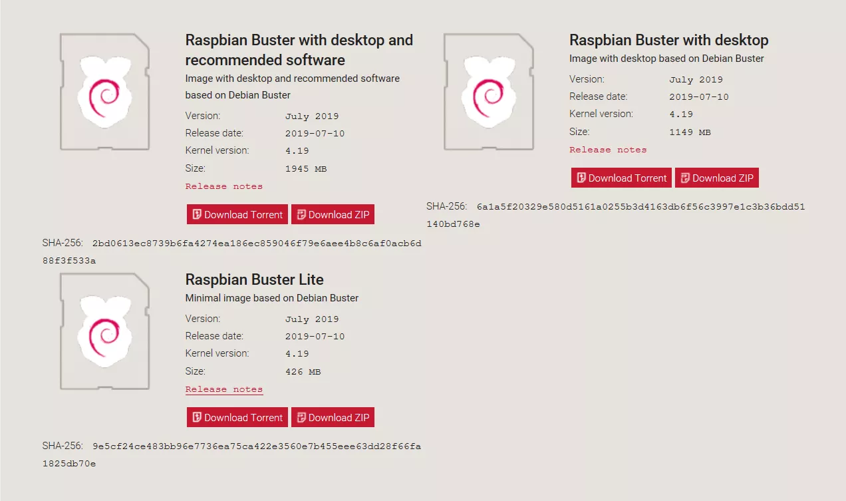Click the torrent icon inside Lite's Download Torrent button

click(198, 417)
